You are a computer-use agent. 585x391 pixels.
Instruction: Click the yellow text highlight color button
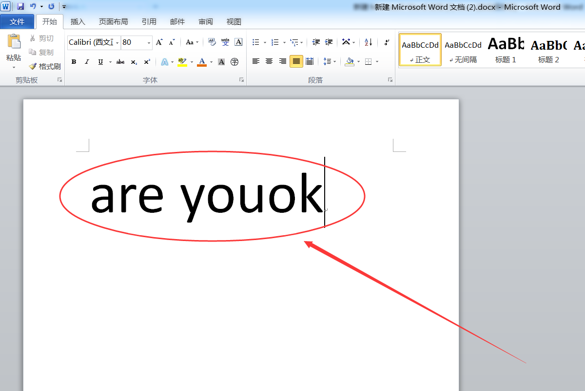click(182, 62)
